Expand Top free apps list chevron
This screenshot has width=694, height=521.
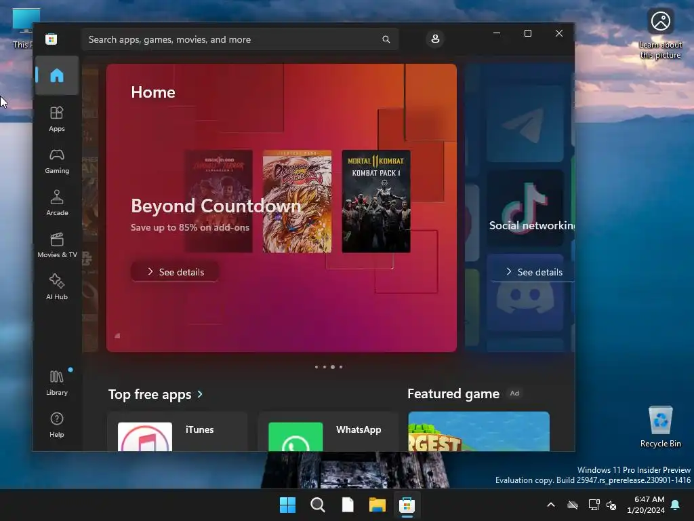tap(200, 394)
